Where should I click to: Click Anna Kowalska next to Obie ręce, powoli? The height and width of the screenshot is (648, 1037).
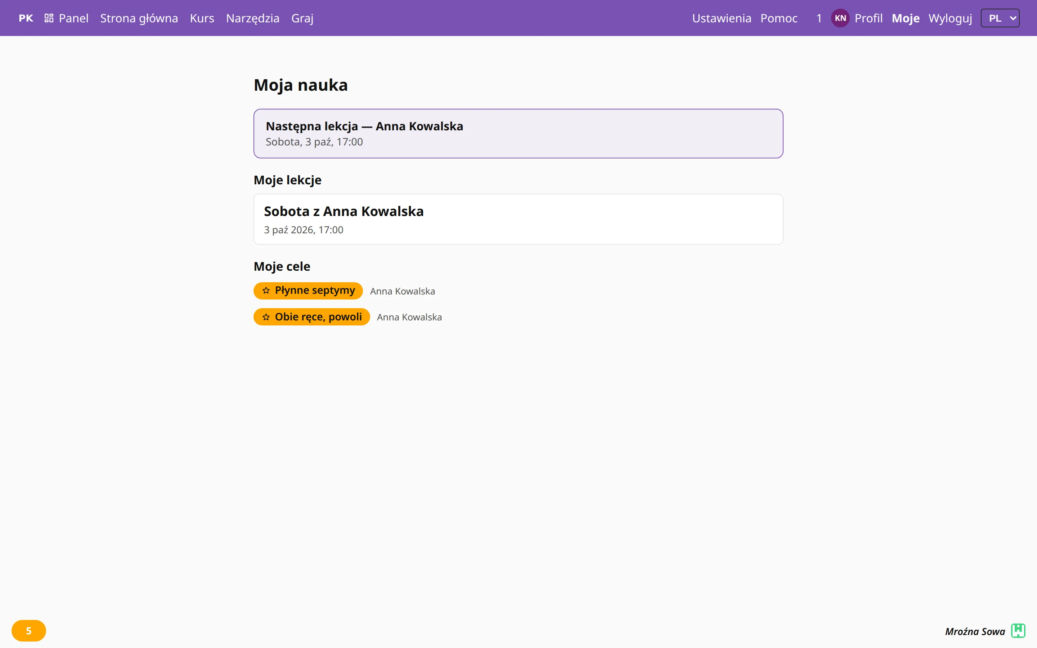[x=409, y=317]
